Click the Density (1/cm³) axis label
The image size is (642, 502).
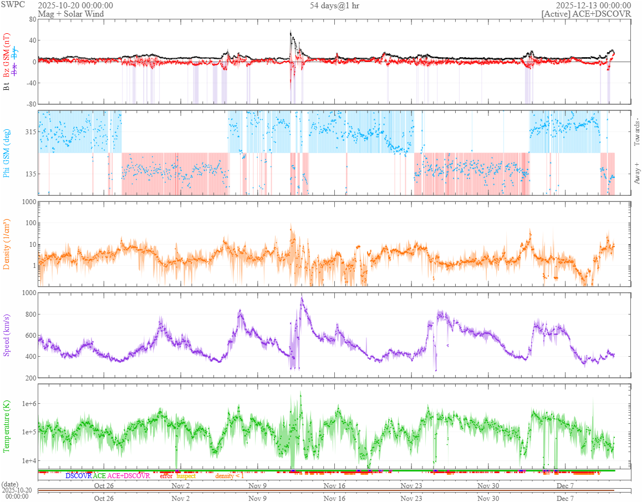pos(6,244)
